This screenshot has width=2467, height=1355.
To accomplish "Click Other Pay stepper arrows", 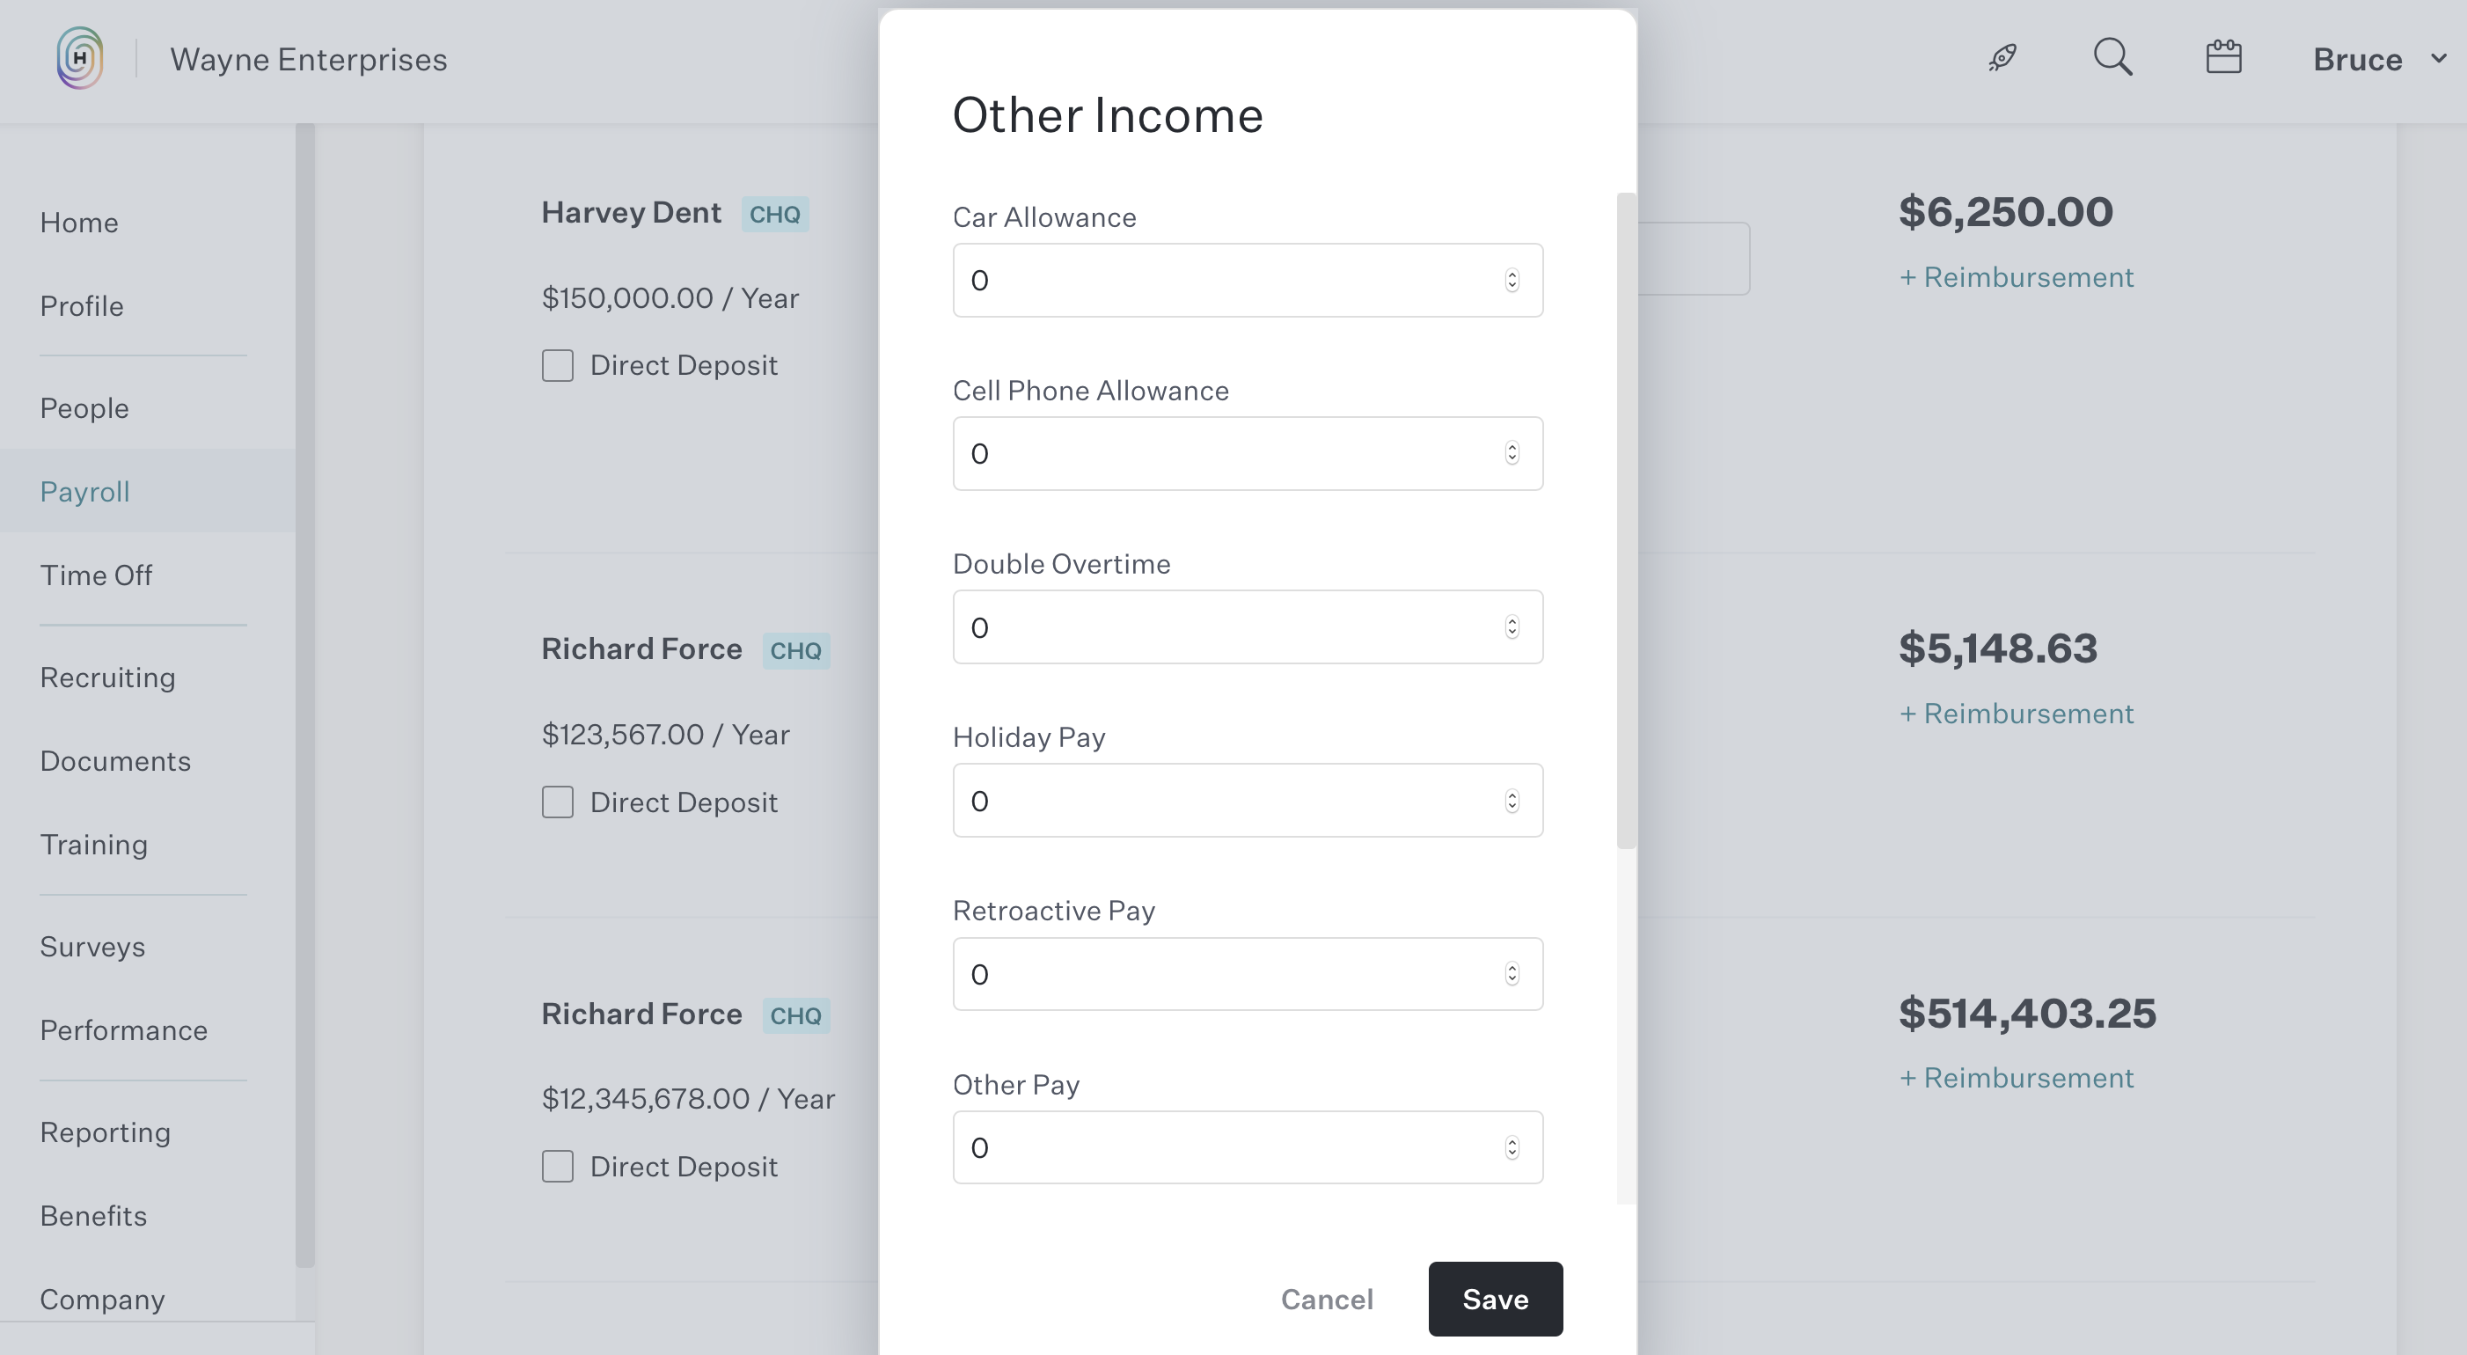I will (1512, 1147).
